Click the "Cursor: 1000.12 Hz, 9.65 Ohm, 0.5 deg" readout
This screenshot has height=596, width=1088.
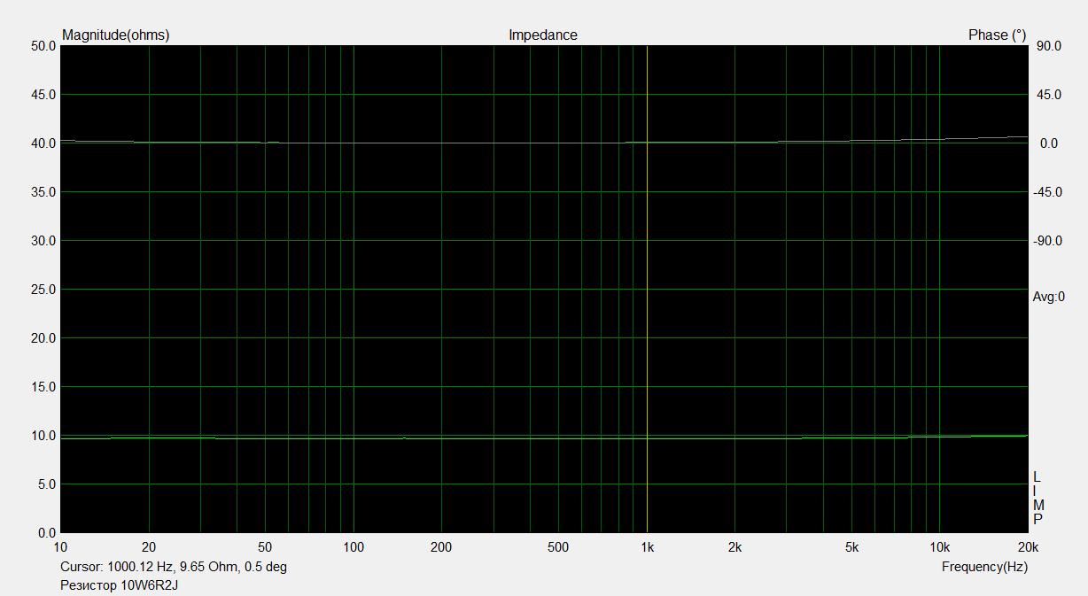coord(174,567)
